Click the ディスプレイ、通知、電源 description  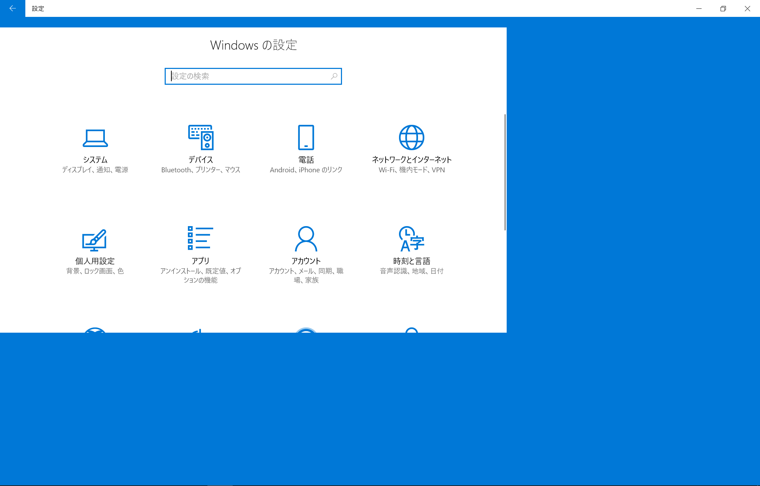pos(95,170)
